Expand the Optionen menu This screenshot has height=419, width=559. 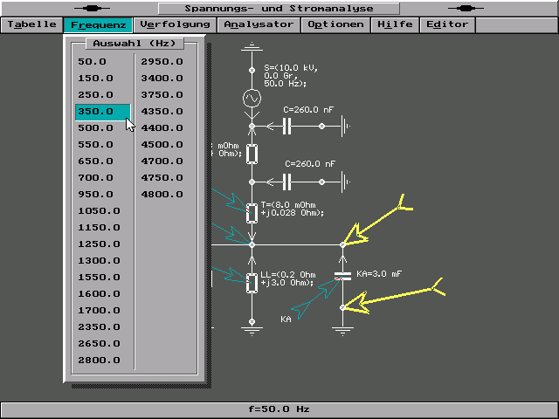coord(336,24)
